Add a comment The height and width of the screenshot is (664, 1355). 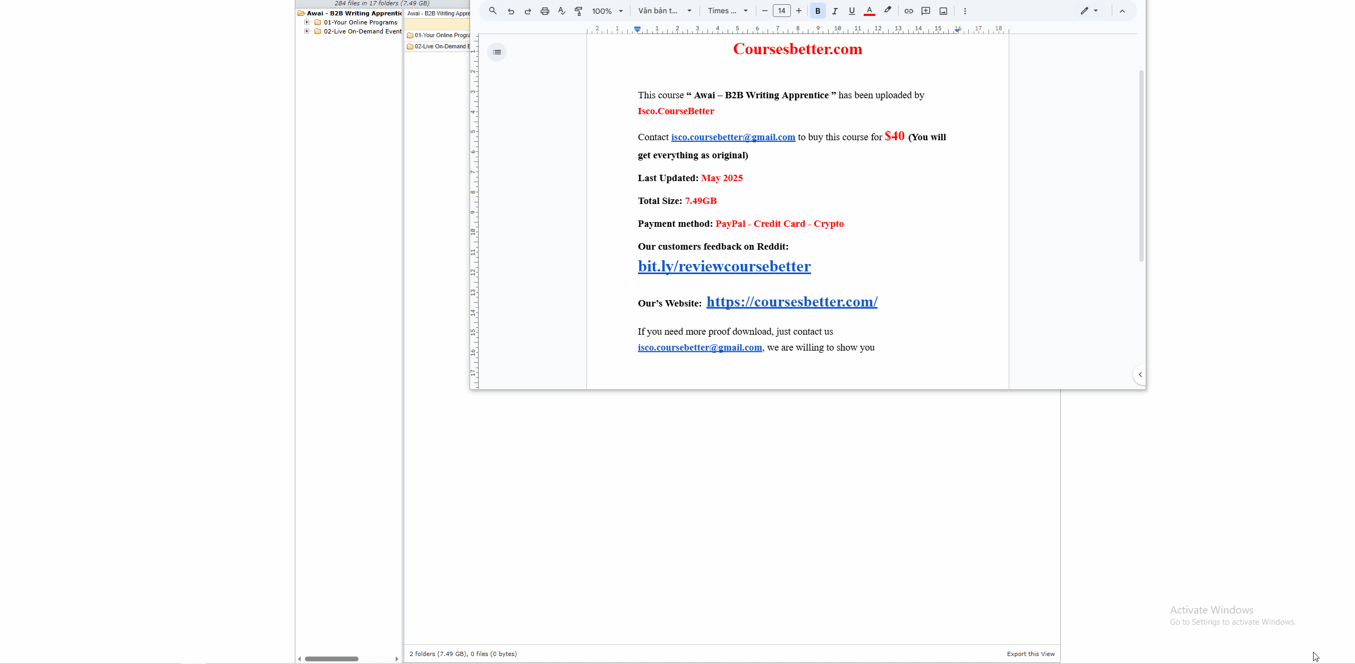click(x=926, y=11)
